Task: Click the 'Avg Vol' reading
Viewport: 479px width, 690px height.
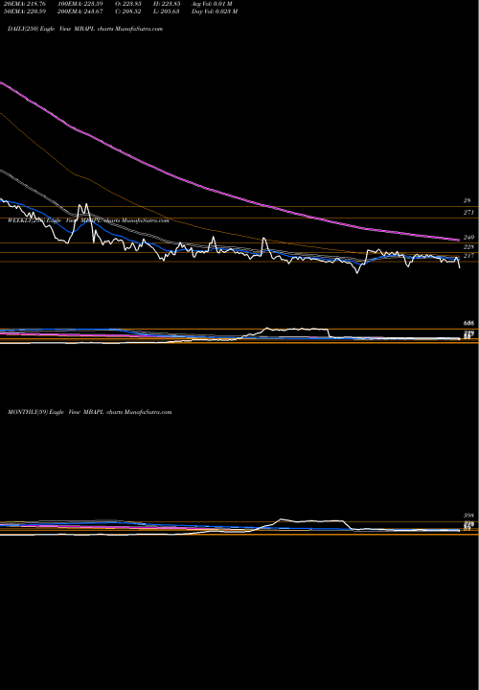Action: [x=212, y=4]
